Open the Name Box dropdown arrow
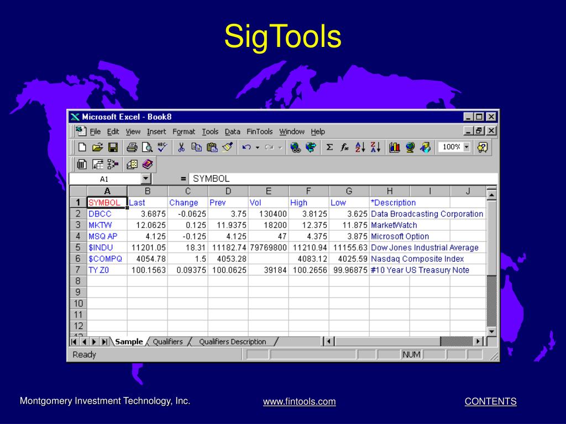Image resolution: width=566 pixels, height=424 pixels. point(145,178)
